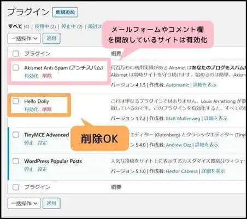
Task: Open the Matt Mullenweg author link
Action: (183, 119)
